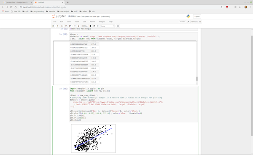Click the output area scrollbar thumb
This screenshot has width=253, height=155.
[x=196, y=79]
